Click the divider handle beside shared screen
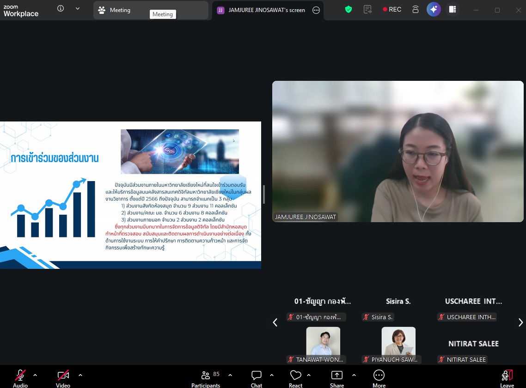 [x=264, y=194]
